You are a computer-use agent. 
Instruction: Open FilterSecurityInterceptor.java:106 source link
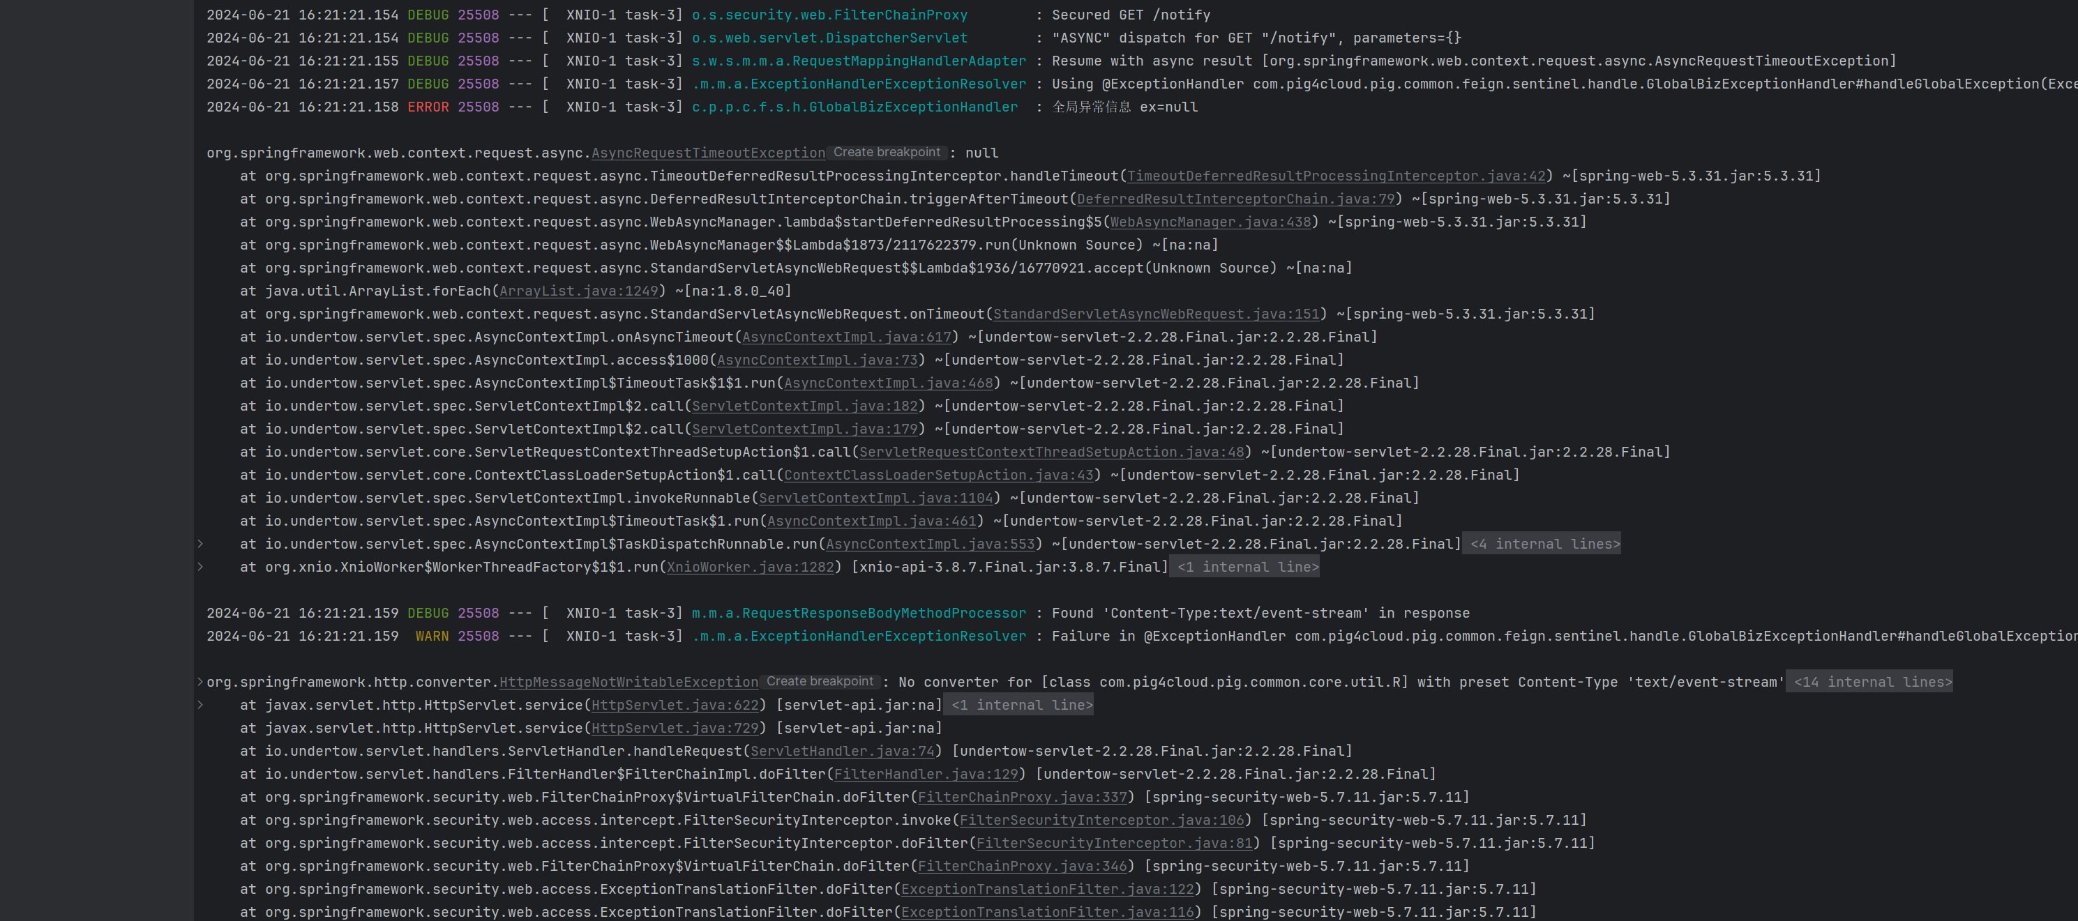[1099, 820]
